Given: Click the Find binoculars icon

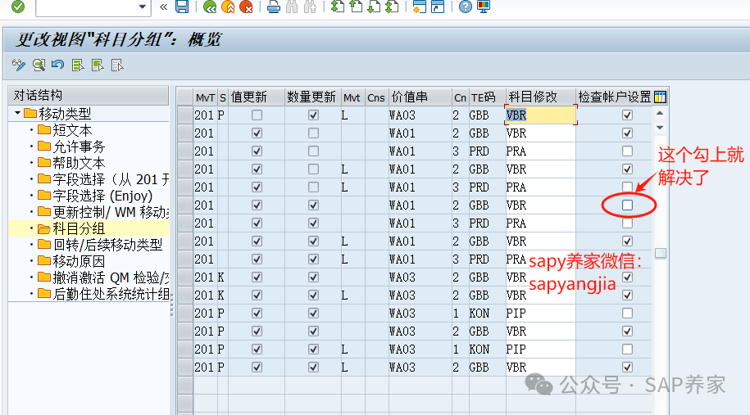Looking at the screenshot, I should pyautogui.click(x=292, y=7).
